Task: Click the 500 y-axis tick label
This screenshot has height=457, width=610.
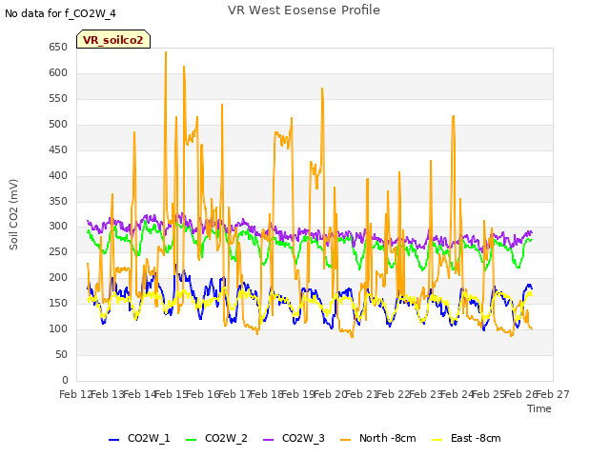Action: click(x=58, y=125)
